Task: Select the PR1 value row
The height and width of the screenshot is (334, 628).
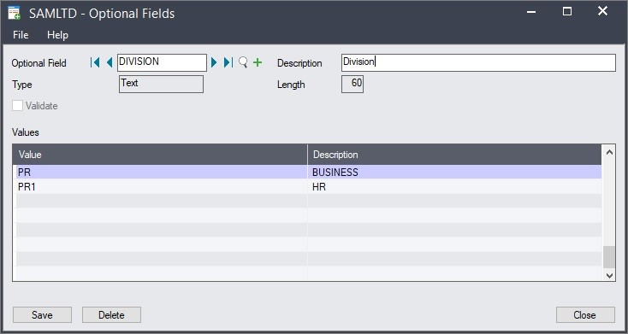Action: pyautogui.click(x=308, y=187)
